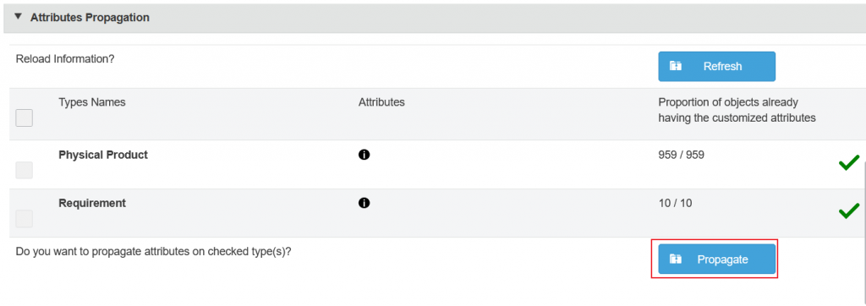The width and height of the screenshot is (866, 306).
Task: Click the Propagate button label
Action: tap(722, 259)
